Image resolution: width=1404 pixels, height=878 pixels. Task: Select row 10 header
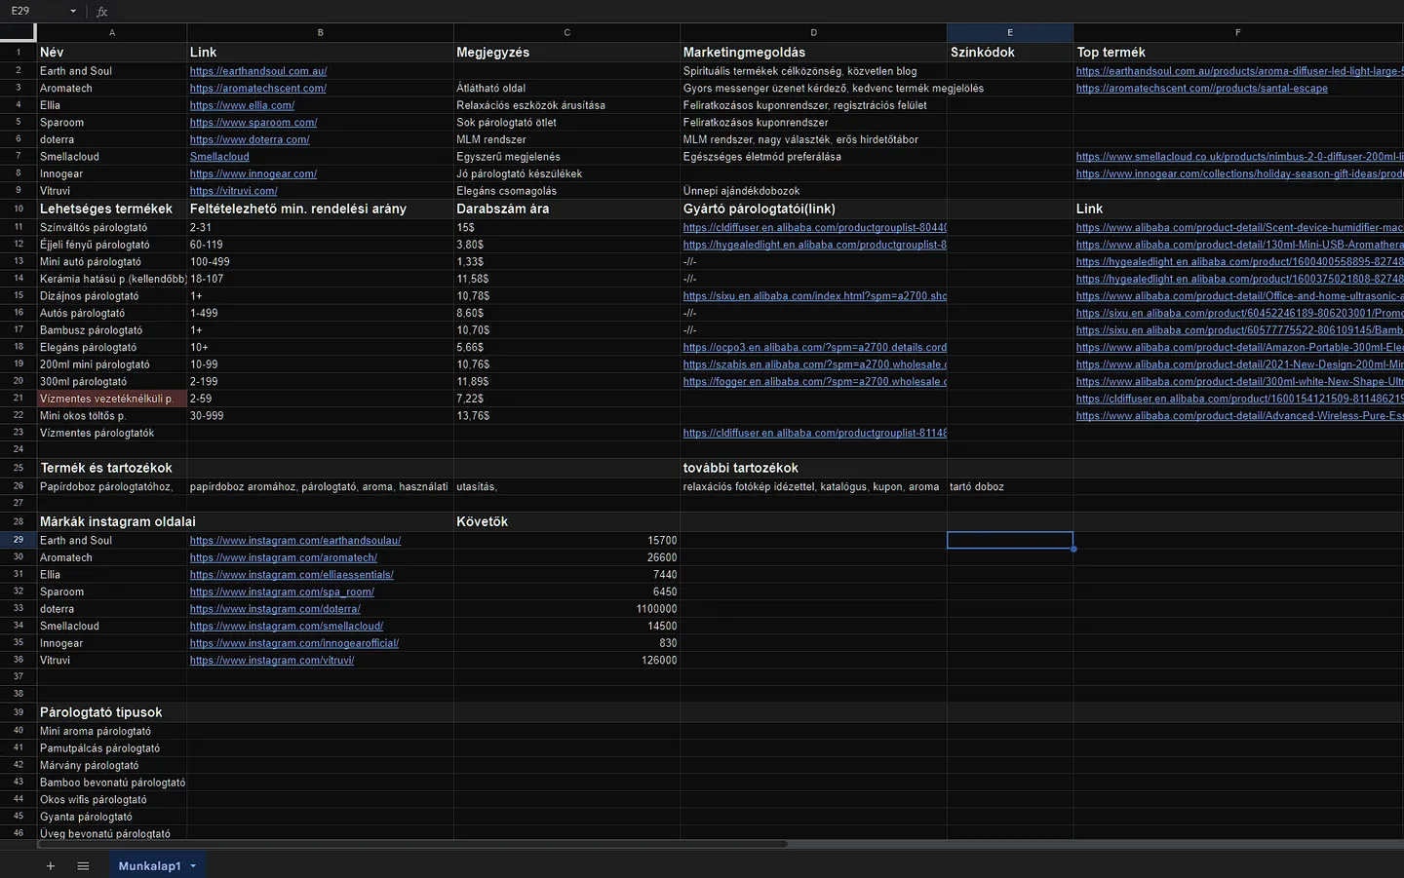pos(18,209)
